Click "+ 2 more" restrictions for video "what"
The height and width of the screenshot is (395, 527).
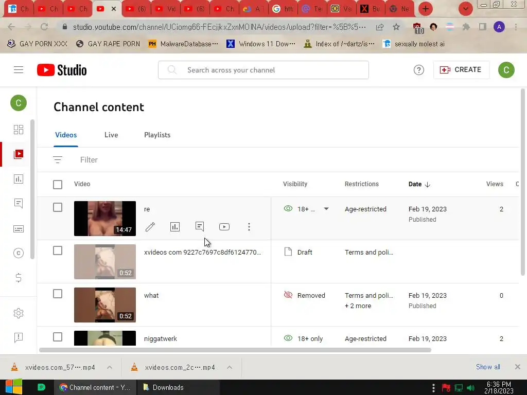pyautogui.click(x=358, y=306)
